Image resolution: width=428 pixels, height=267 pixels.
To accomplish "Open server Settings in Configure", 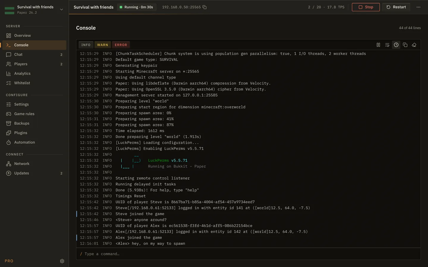I will click(x=34, y=104).
